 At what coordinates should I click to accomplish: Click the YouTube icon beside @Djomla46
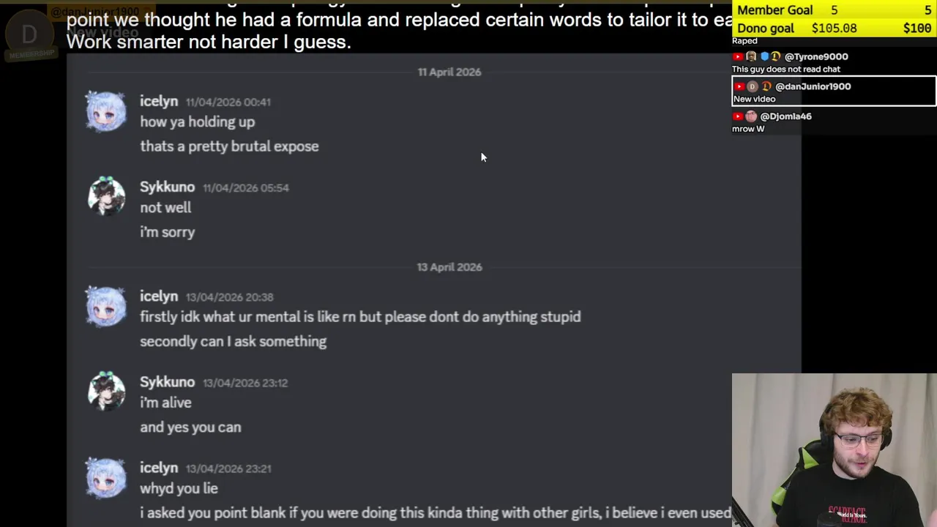coord(738,116)
